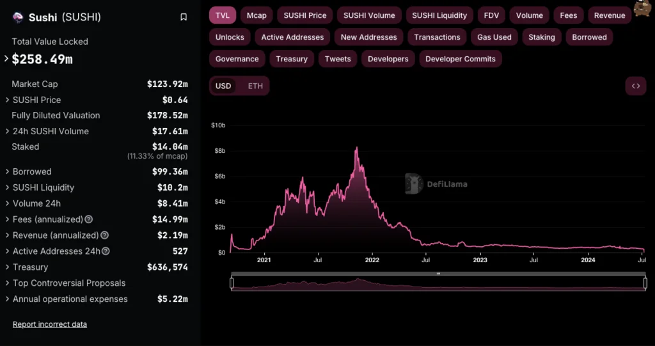
Task: Open the Report incorrect data link
Action: [x=50, y=324]
